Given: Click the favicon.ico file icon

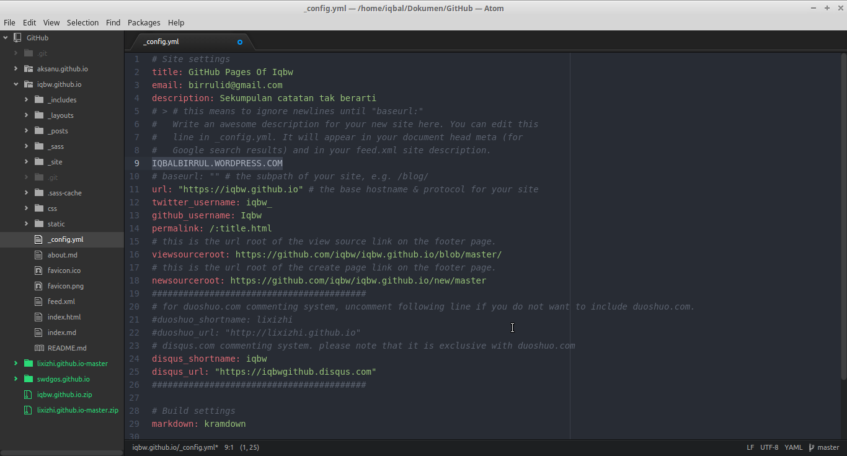Looking at the screenshot, I should point(39,270).
